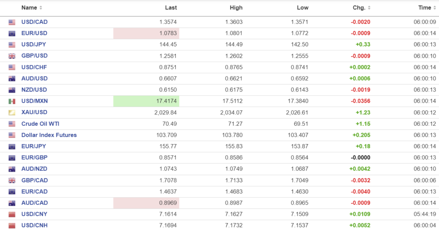The width and height of the screenshot is (439, 231).
Task: Click the Chinese flag icon beside USD/CNY
Action: click(x=12, y=214)
